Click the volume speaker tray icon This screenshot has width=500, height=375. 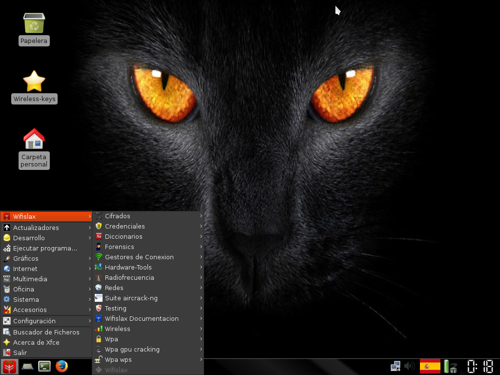(x=410, y=366)
